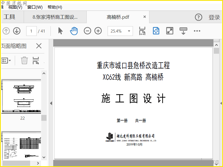This screenshot has height=167, width=223.
Task: Close the 高楠桥.pdf tab
Action: (145, 17)
